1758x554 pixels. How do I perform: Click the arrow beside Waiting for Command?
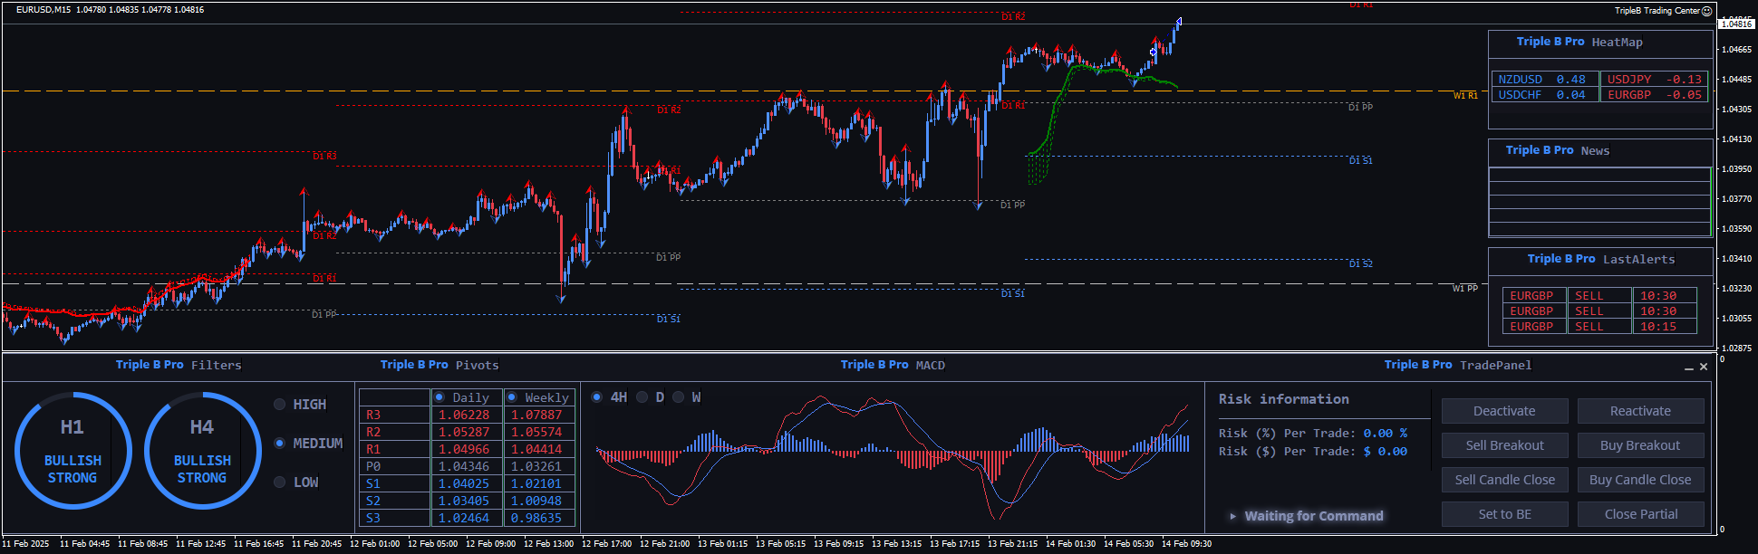(x=1232, y=516)
